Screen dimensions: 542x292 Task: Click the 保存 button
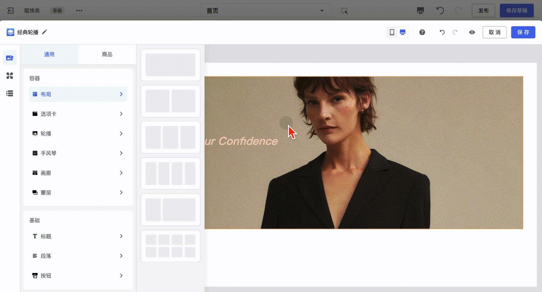[523, 32]
